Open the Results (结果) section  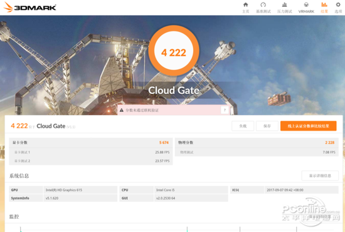point(324,8)
